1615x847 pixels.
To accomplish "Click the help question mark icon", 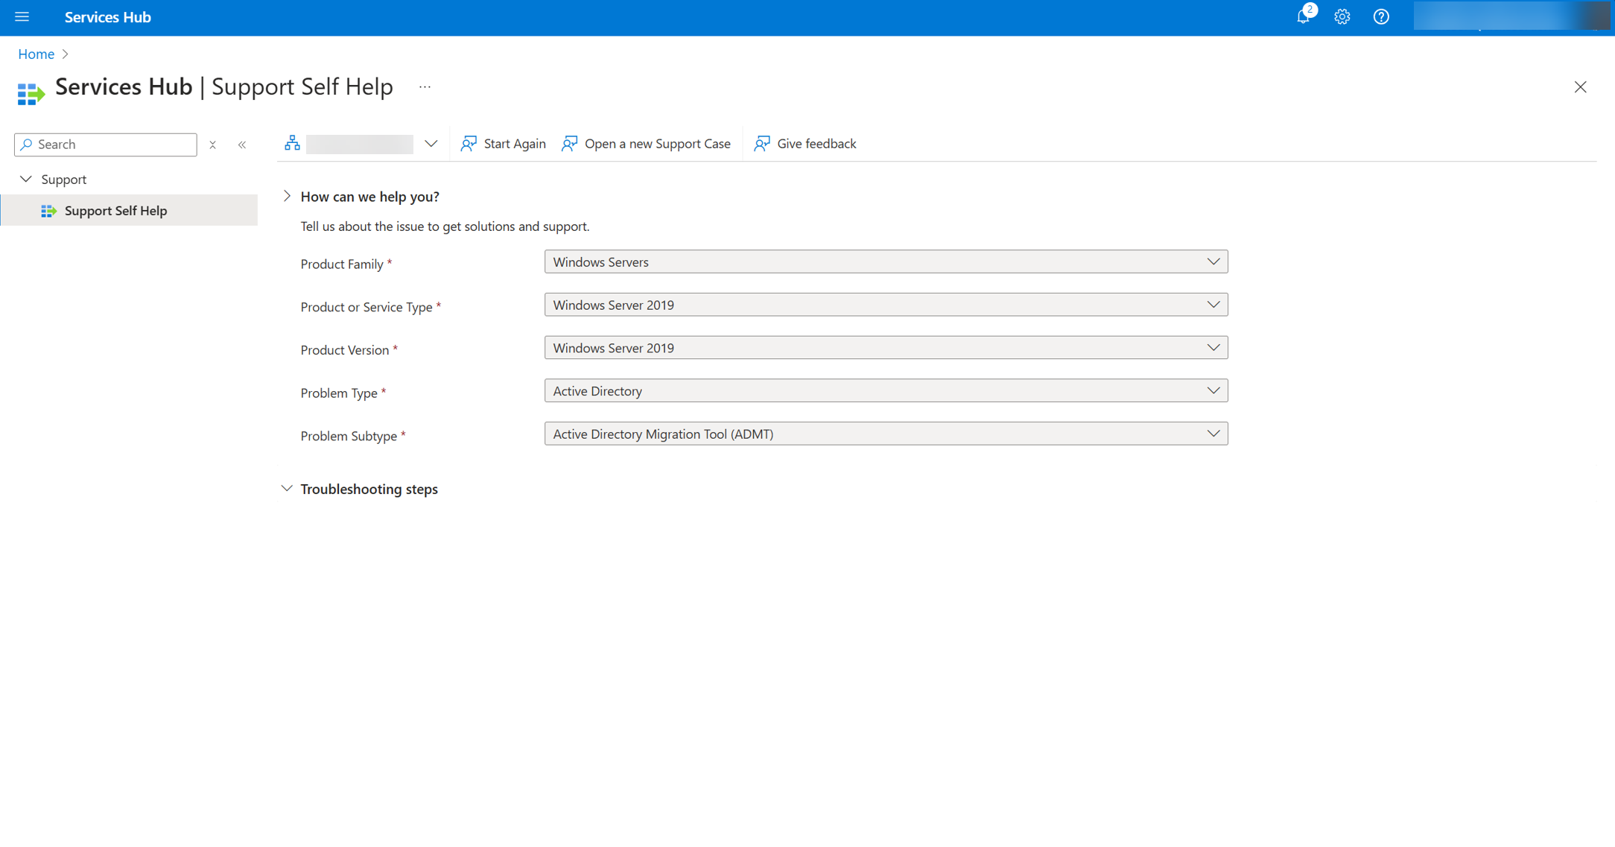I will pos(1379,17).
